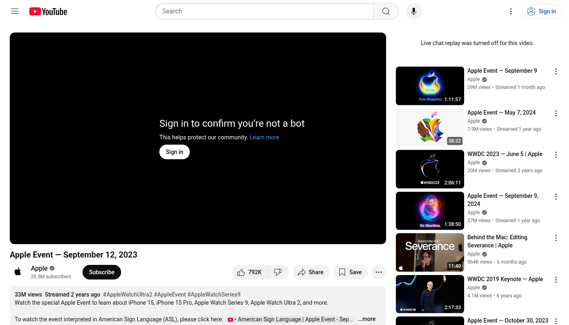Click the #AppleEvent hashtag
Image resolution: width=569 pixels, height=325 pixels.
pyautogui.click(x=170, y=295)
